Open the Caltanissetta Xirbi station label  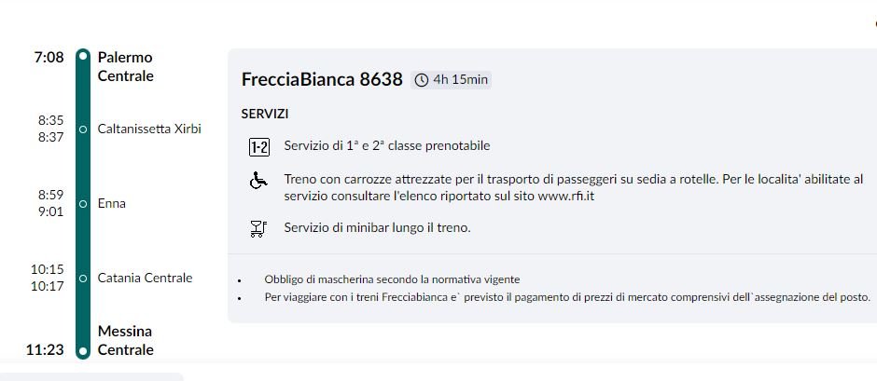coord(149,129)
